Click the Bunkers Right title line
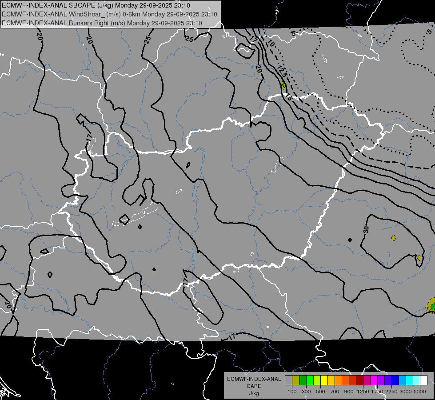This screenshot has height=400, width=435. coord(102,23)
